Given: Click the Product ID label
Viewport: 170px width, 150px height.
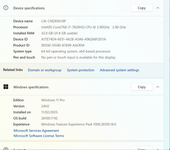Looking at the screenshot, I should [21, 45].
